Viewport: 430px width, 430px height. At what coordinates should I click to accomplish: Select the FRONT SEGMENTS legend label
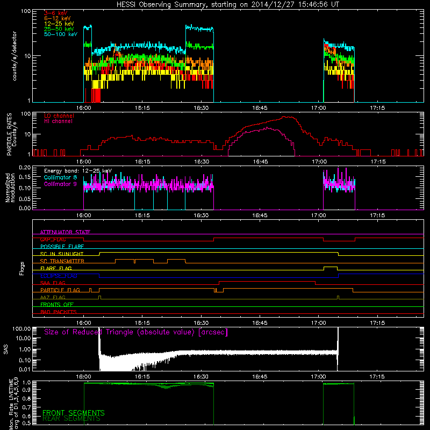pos(74,413)
